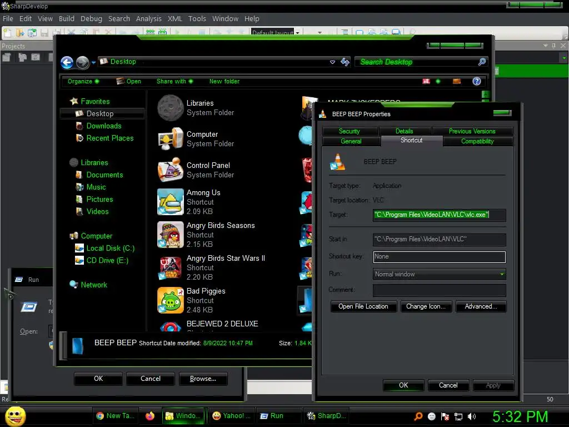Expand the views options arrow
The width and height of the screenshot is (569, 427).
click(x=438, y=81)
